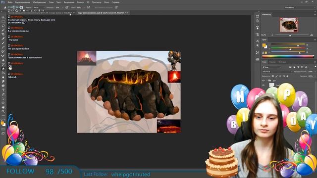Viewport: 317px width, 178px height.
Task: Toggle layer filtering on/off switch
Action: click(x=315, y=67)
